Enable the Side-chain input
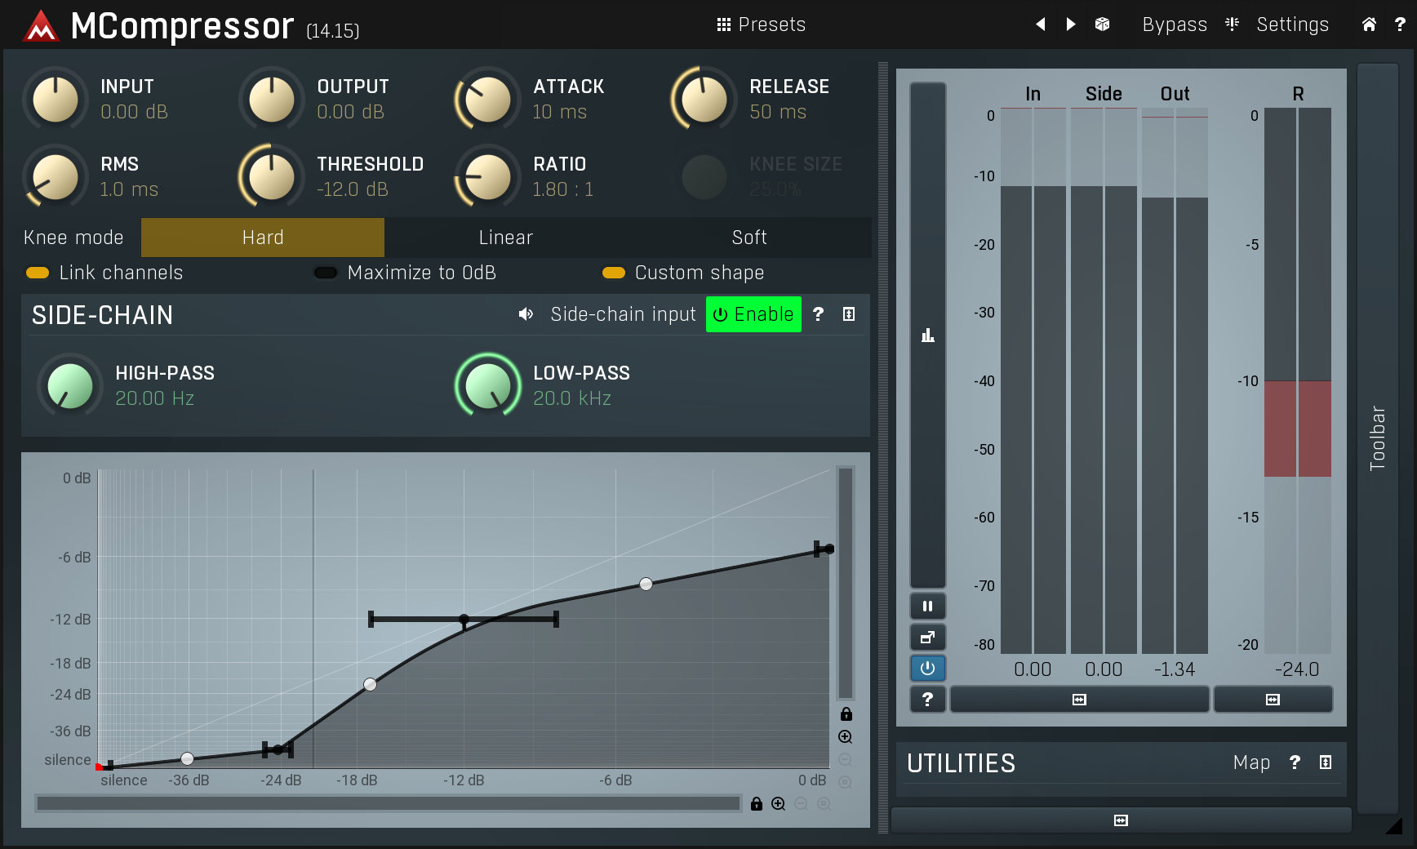 (x=753, y=314)
